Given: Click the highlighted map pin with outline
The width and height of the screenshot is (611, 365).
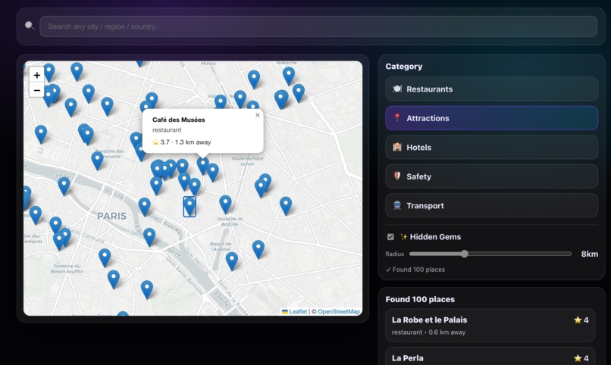Looking at the screenshot, I should coord(190,206).
